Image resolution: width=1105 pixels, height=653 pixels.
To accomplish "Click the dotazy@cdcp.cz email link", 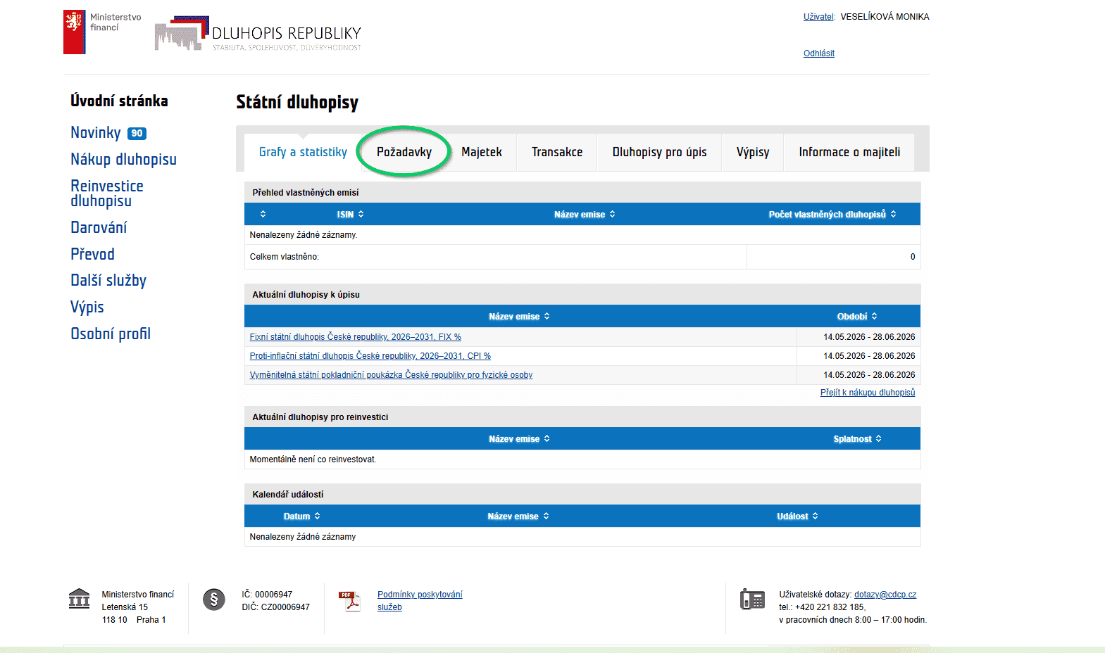I will pos(885,595).
